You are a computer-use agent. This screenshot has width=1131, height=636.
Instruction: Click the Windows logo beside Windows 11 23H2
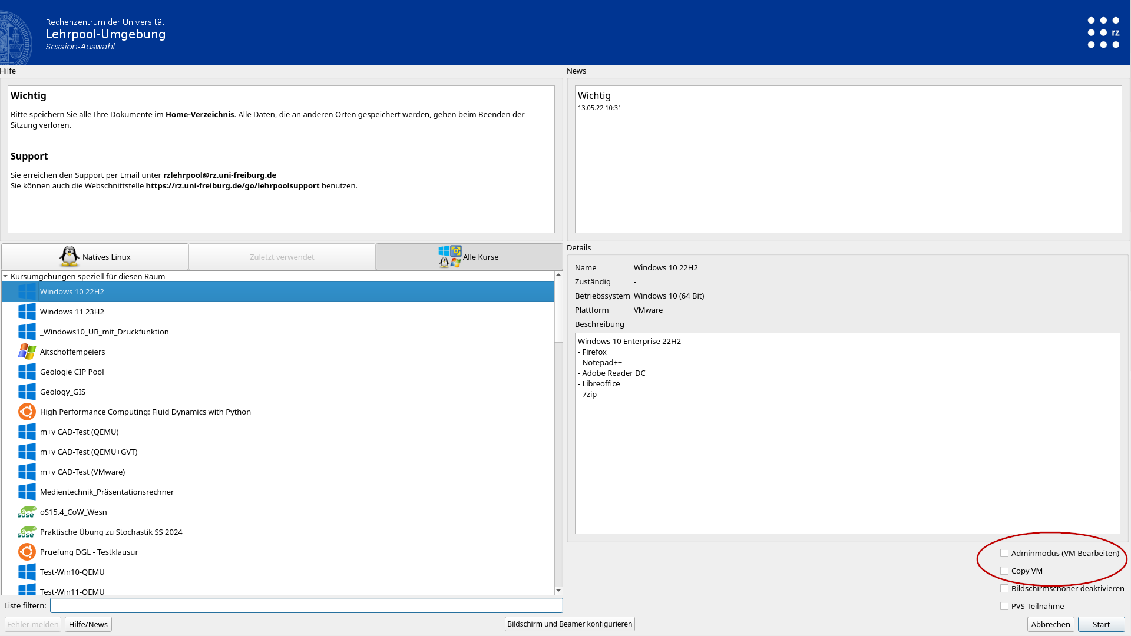tap(27, 312)
